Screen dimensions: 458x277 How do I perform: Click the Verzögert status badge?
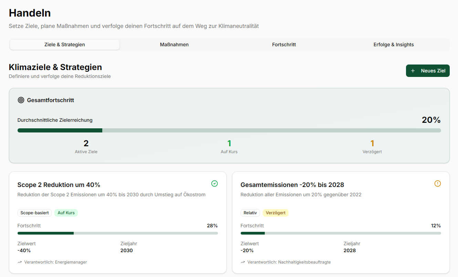pos(275,213)
